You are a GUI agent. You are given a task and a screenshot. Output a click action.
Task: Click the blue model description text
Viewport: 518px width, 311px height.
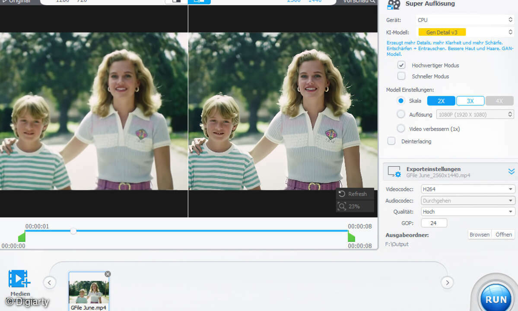450,48
